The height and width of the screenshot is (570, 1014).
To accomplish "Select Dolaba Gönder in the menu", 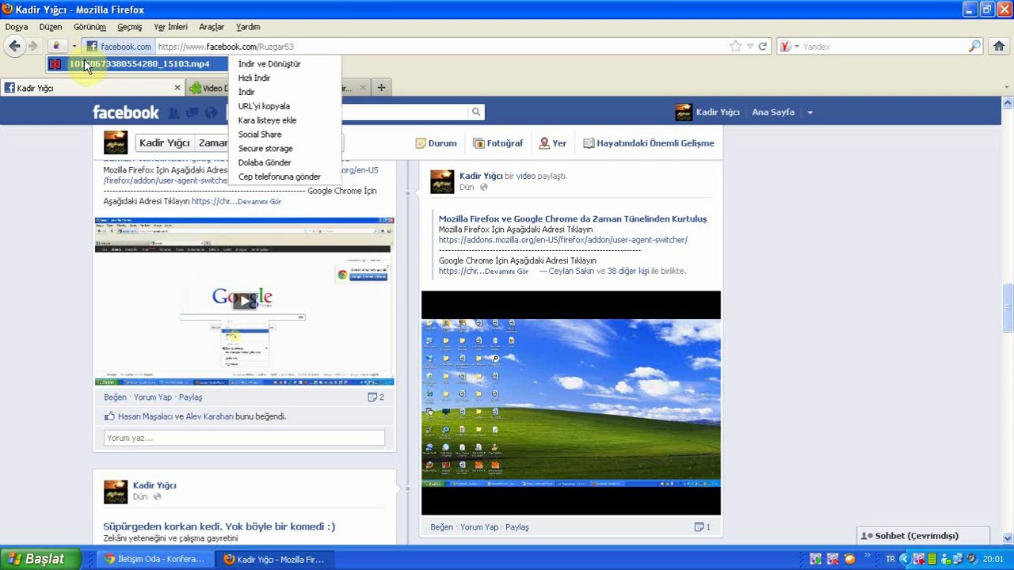I will (x=265, y=163).
